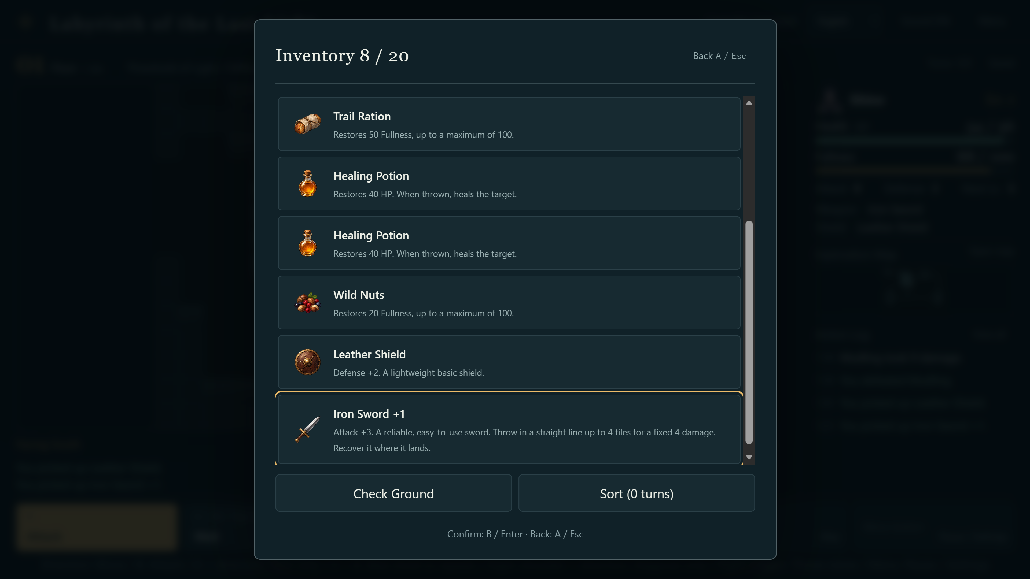This screenshot has width=1030, height=579.
Task: Click the scrollbar down arrow
Action: click(749, 457)
